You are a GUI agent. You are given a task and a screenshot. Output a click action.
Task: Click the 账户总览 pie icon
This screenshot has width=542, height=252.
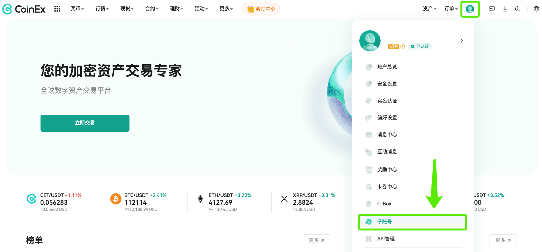(369, 67)
